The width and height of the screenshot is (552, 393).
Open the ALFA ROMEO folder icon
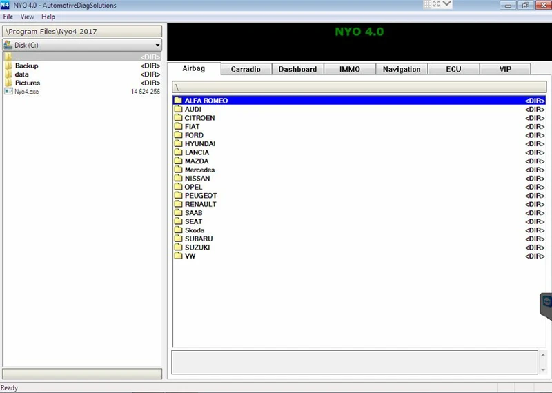[178, 100]
